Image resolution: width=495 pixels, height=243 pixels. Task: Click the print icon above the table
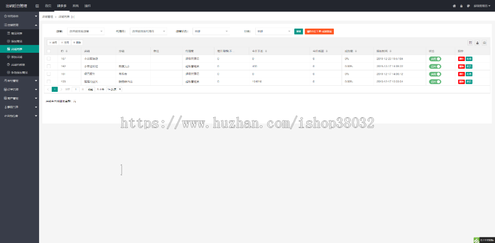click(485, 42)
